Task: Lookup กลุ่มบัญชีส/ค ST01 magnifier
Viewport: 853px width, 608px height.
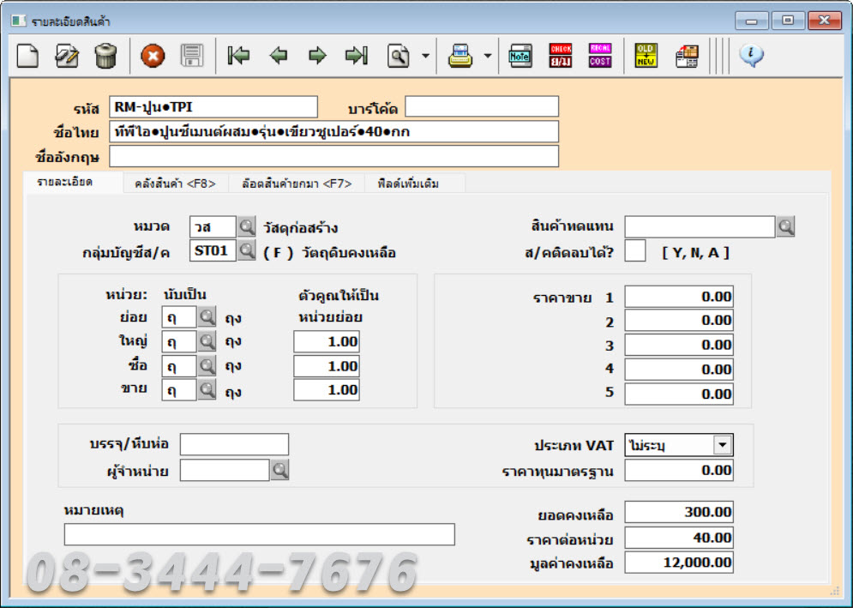Action: click(246, 250)
